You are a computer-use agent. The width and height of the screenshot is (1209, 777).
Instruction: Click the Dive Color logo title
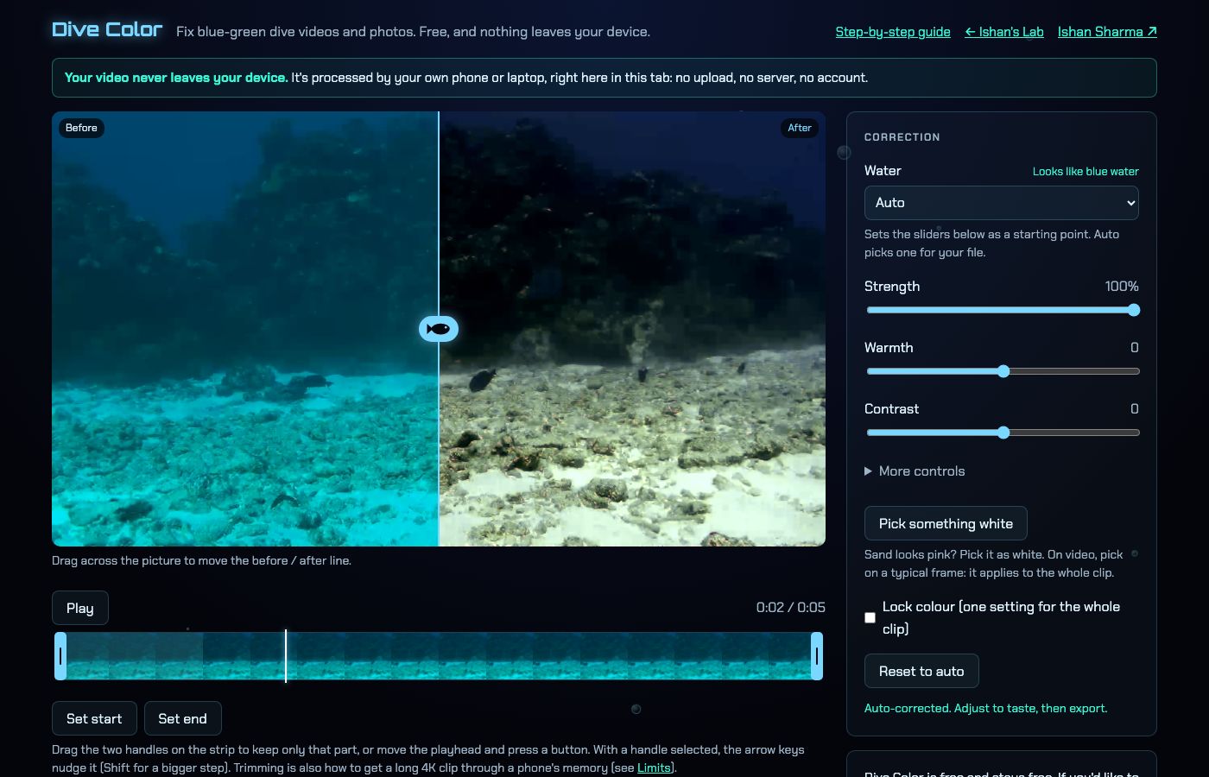coord(107,29)
